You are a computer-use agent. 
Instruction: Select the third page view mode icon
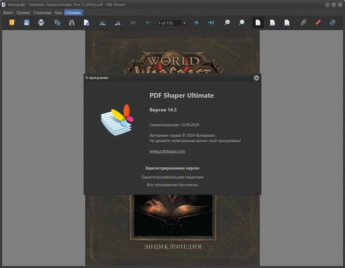coord(287,22)
